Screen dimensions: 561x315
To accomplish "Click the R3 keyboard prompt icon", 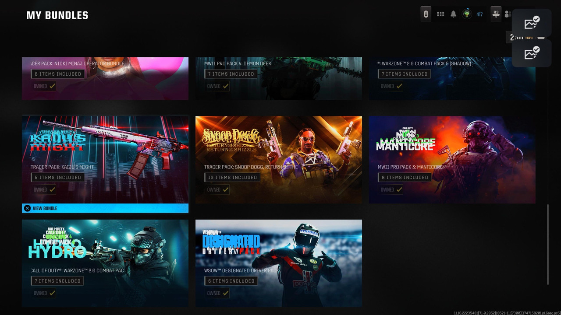I will (x=496, y=14).
